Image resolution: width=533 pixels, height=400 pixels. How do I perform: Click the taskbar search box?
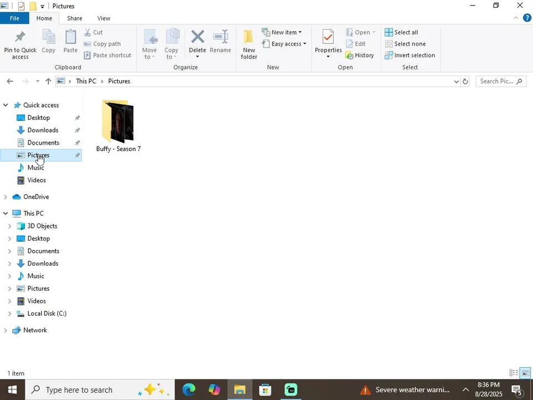coord(99,390)
